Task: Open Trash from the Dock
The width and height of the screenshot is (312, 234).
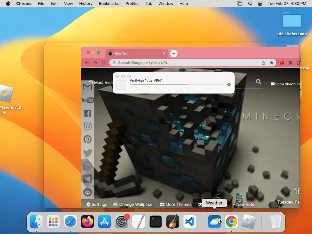Action: (x=275, y=222)
